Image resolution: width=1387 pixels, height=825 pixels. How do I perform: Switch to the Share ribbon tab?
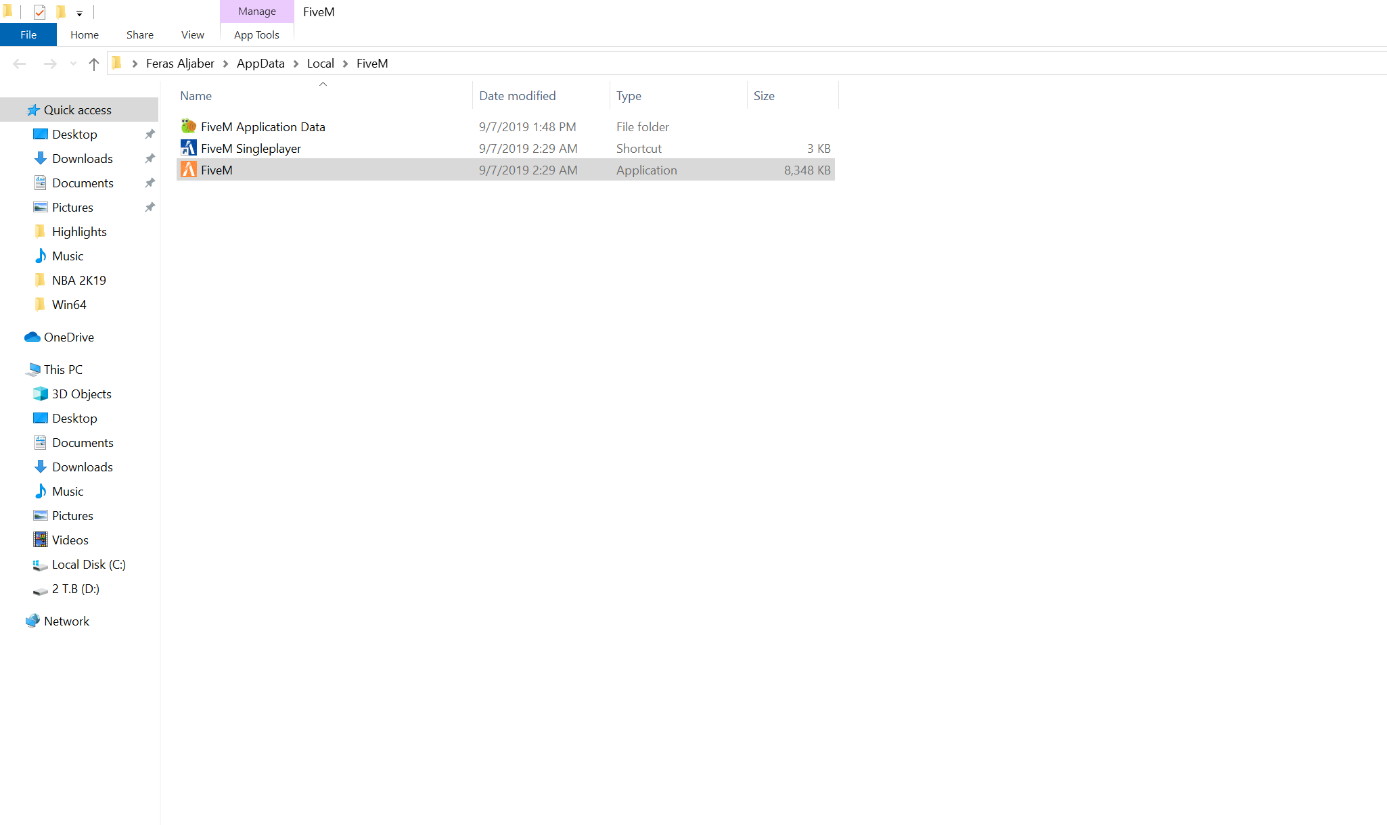click(139, 34)
